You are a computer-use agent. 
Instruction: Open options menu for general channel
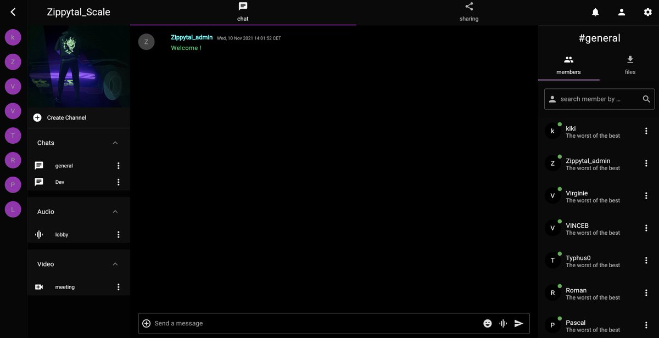click(118, 166)
